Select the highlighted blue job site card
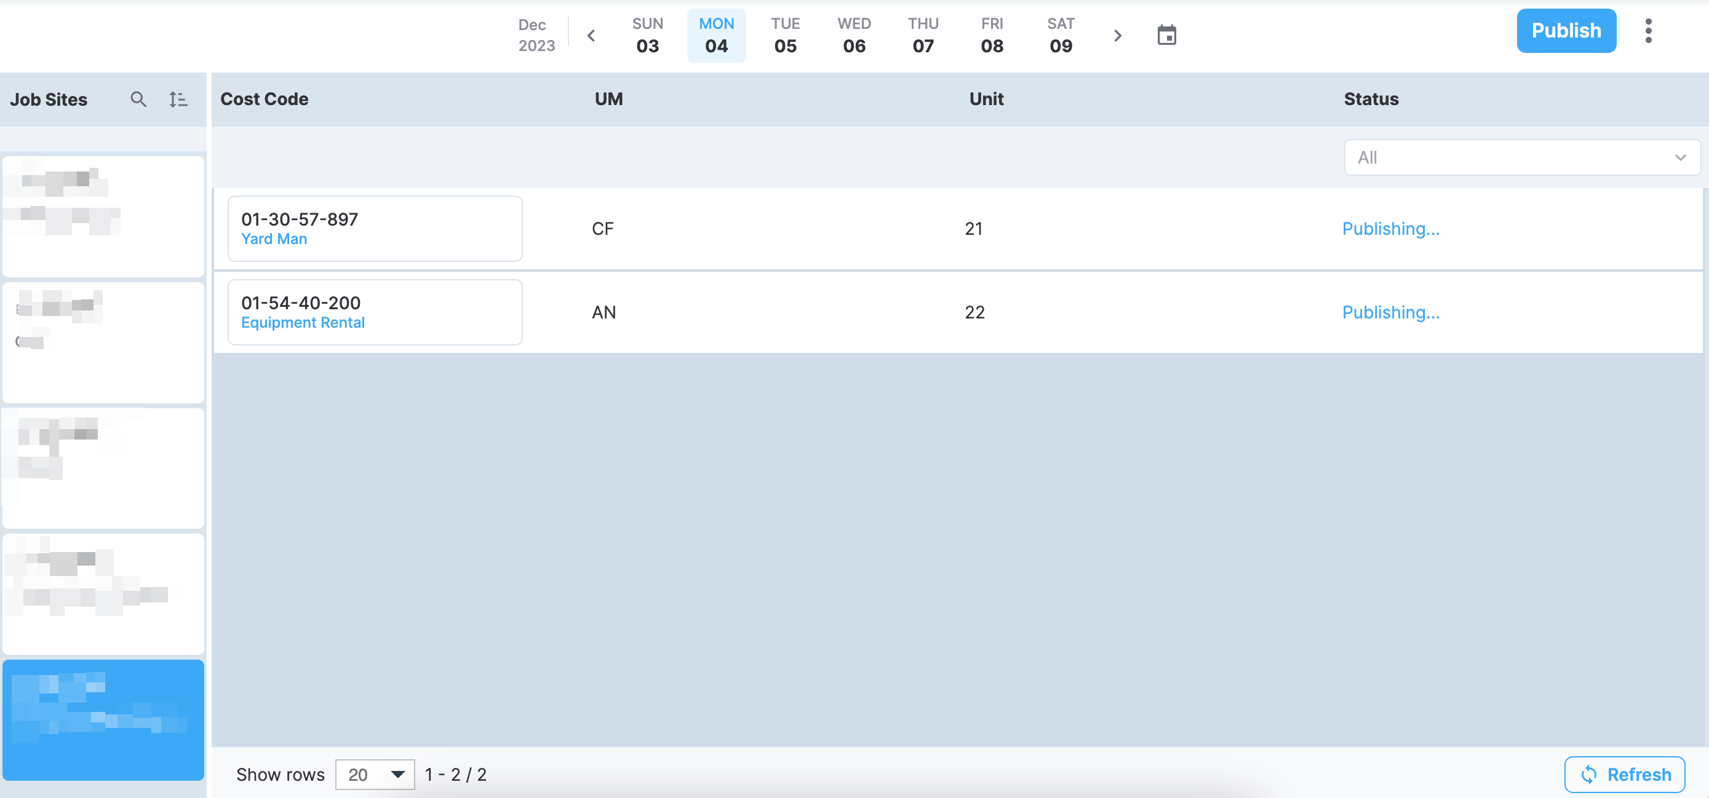 pos(103,720)
